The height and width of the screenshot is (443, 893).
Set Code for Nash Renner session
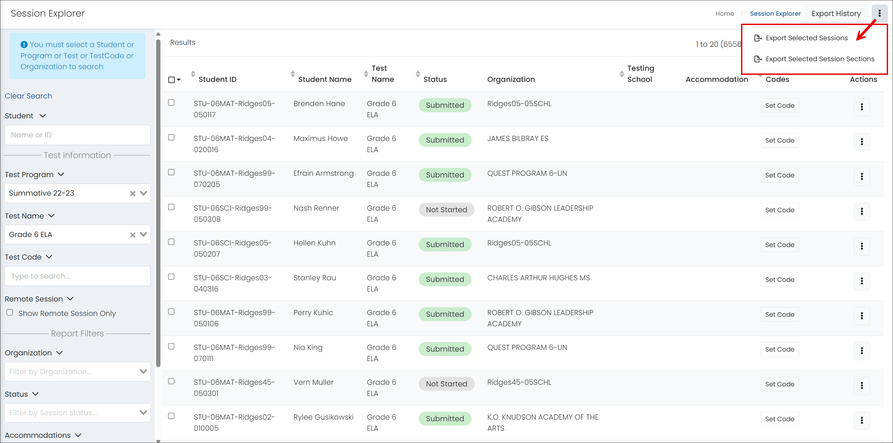780,210
